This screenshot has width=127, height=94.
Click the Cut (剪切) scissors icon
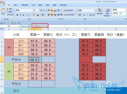(8, 9)
